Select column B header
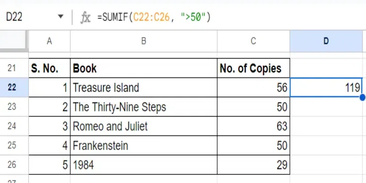366x183 pixels. [143, 41]
